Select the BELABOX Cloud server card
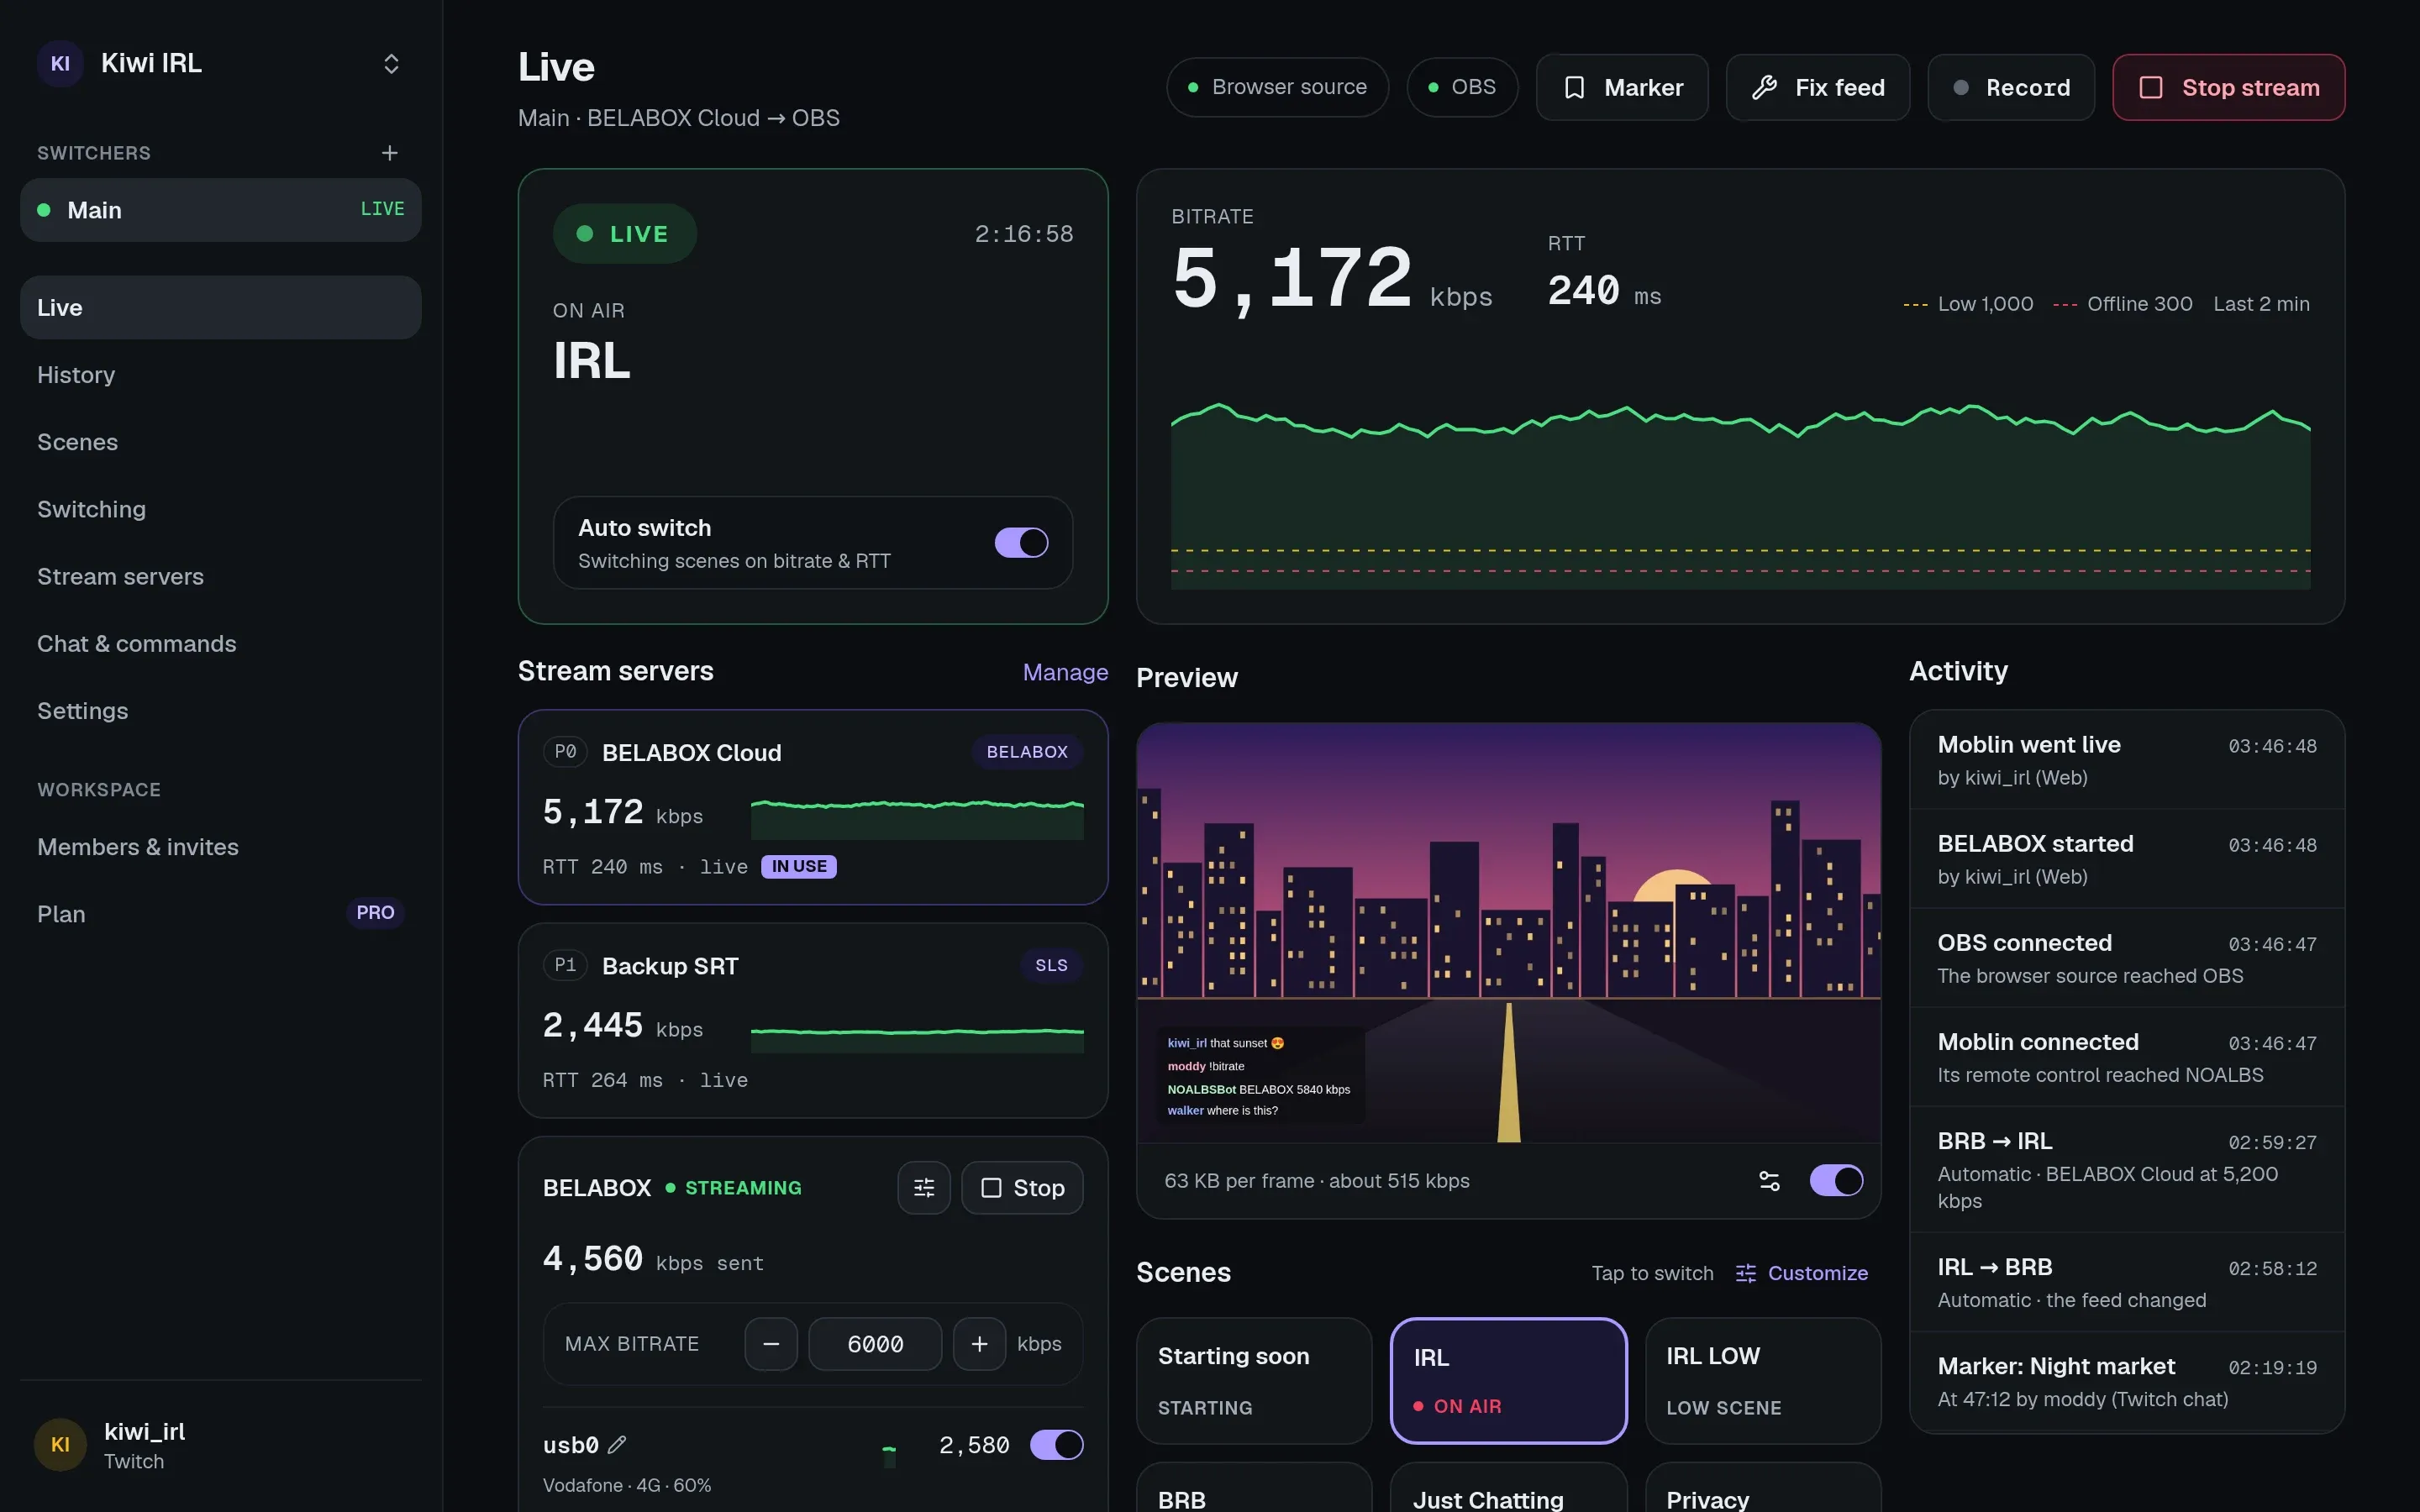Viewport: 2420px width, 1512px height. click(x=813, y=807)
